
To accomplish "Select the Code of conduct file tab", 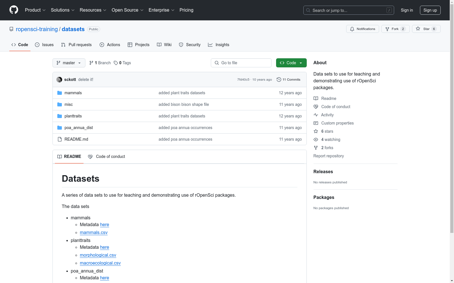I will pyautogui.click(x=107, y=156).
